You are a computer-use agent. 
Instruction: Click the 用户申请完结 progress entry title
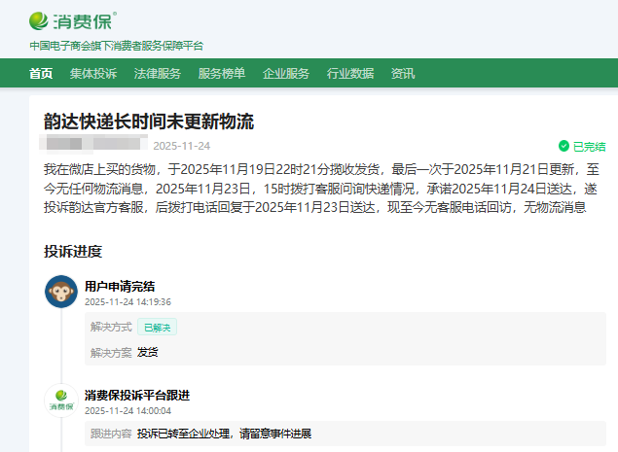[x=119, y=286]
